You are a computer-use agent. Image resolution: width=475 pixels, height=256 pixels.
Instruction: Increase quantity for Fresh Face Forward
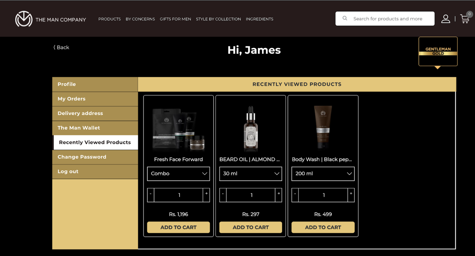click(x=206, y=195)
